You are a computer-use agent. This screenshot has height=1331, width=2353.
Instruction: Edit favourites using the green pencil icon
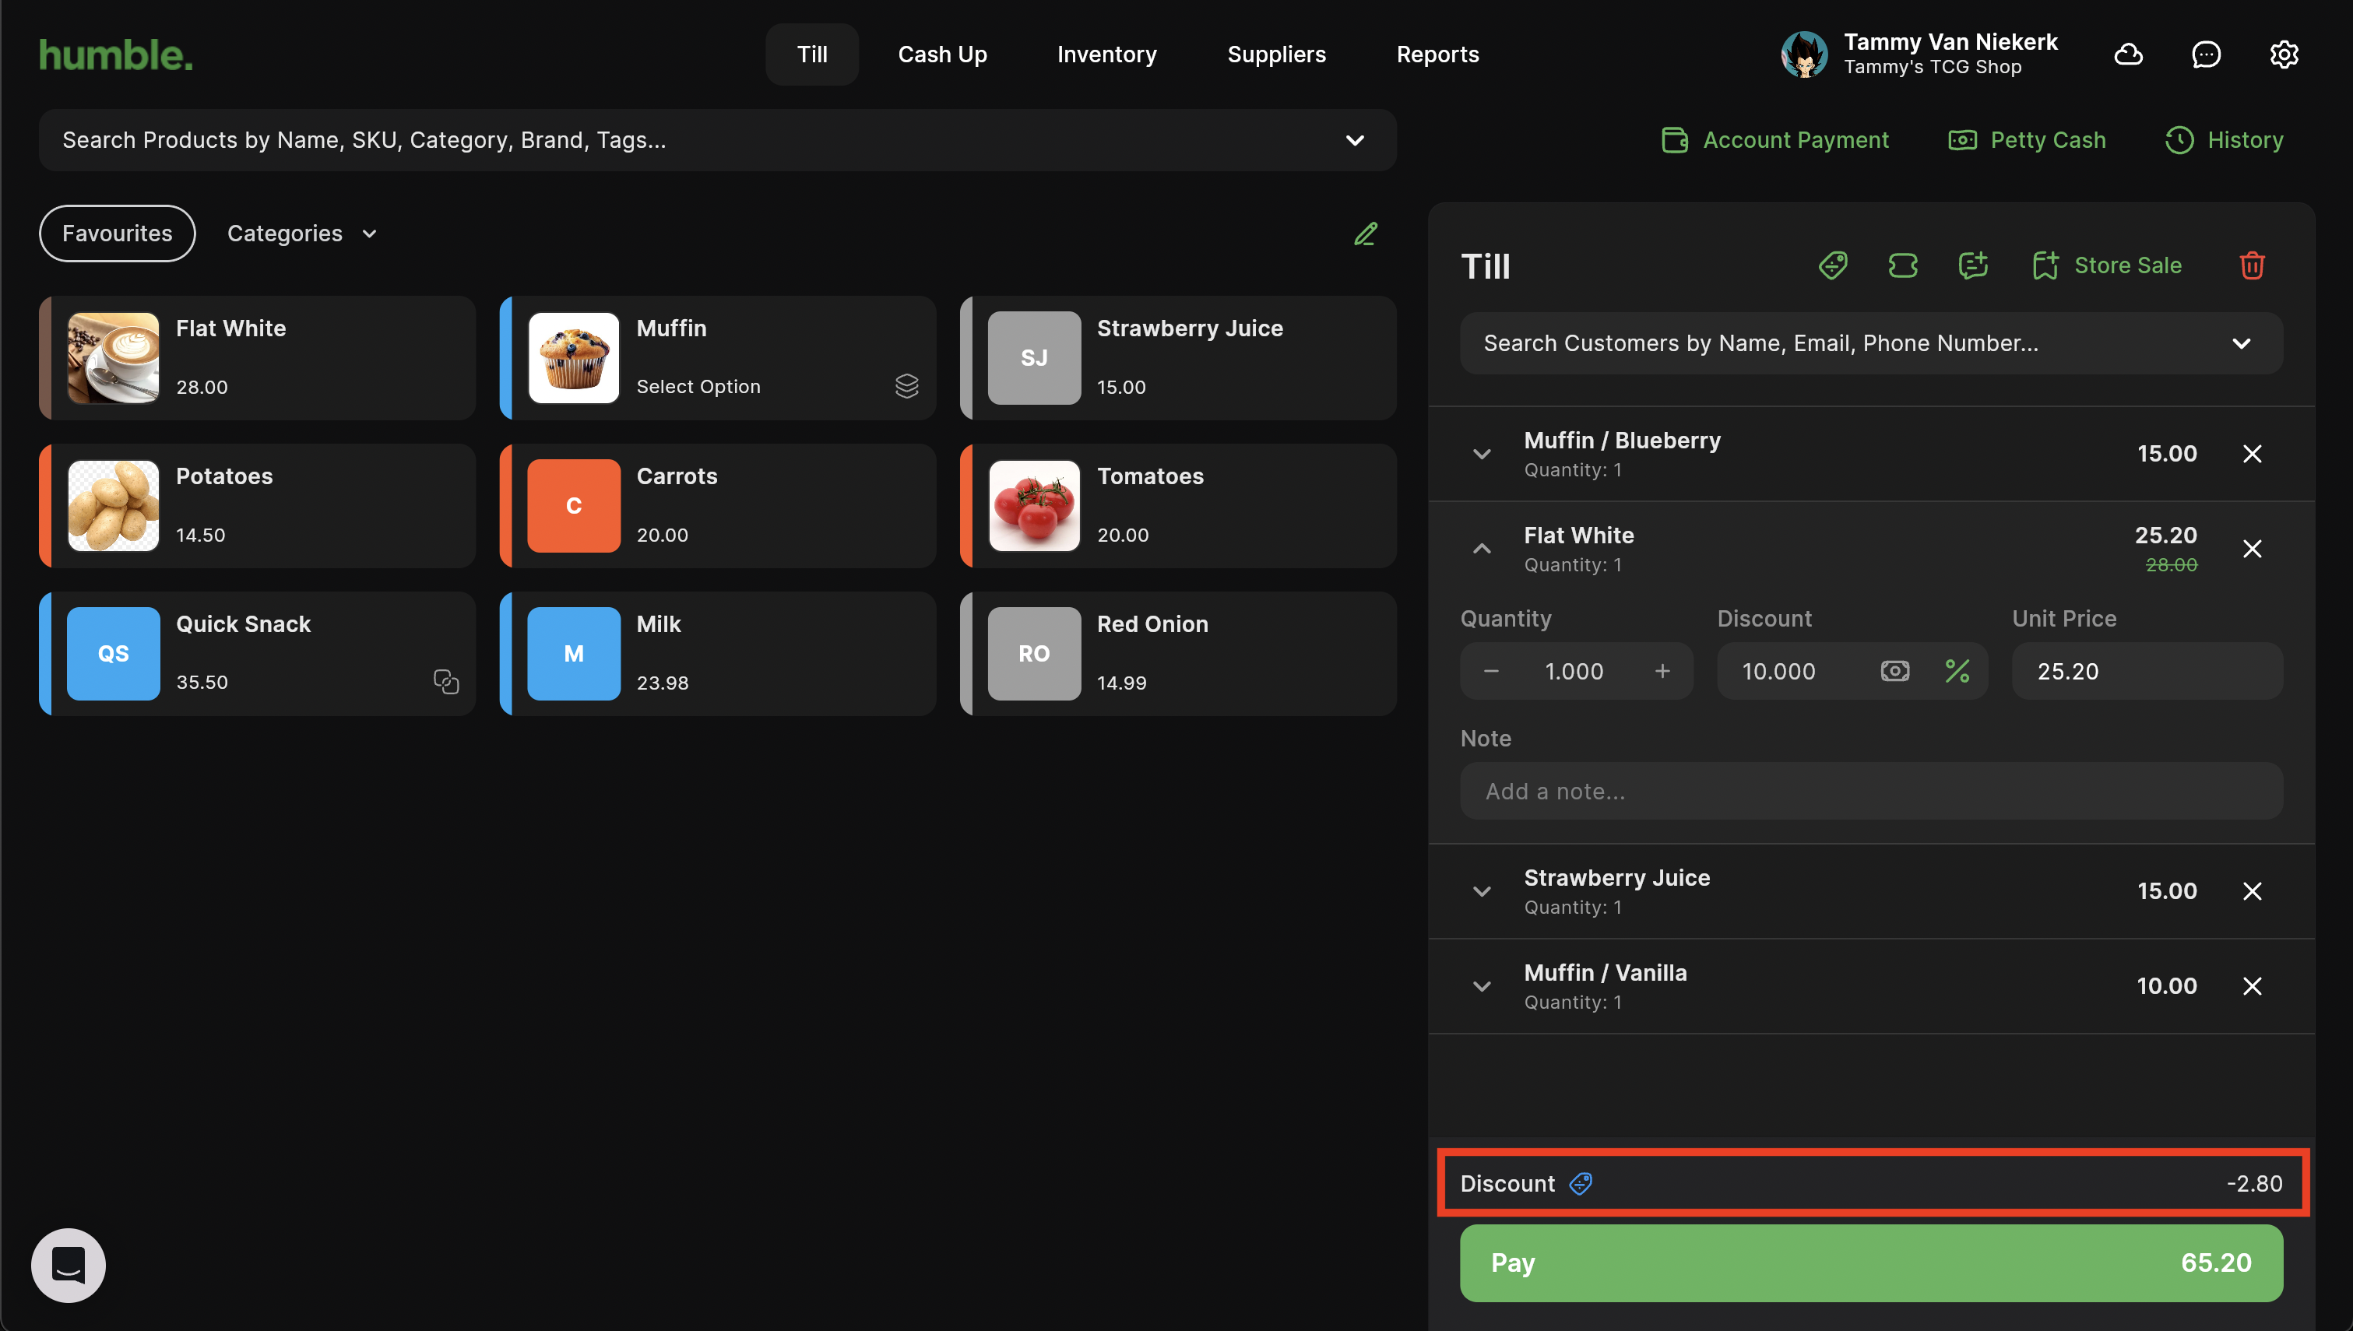[1365, 234]
